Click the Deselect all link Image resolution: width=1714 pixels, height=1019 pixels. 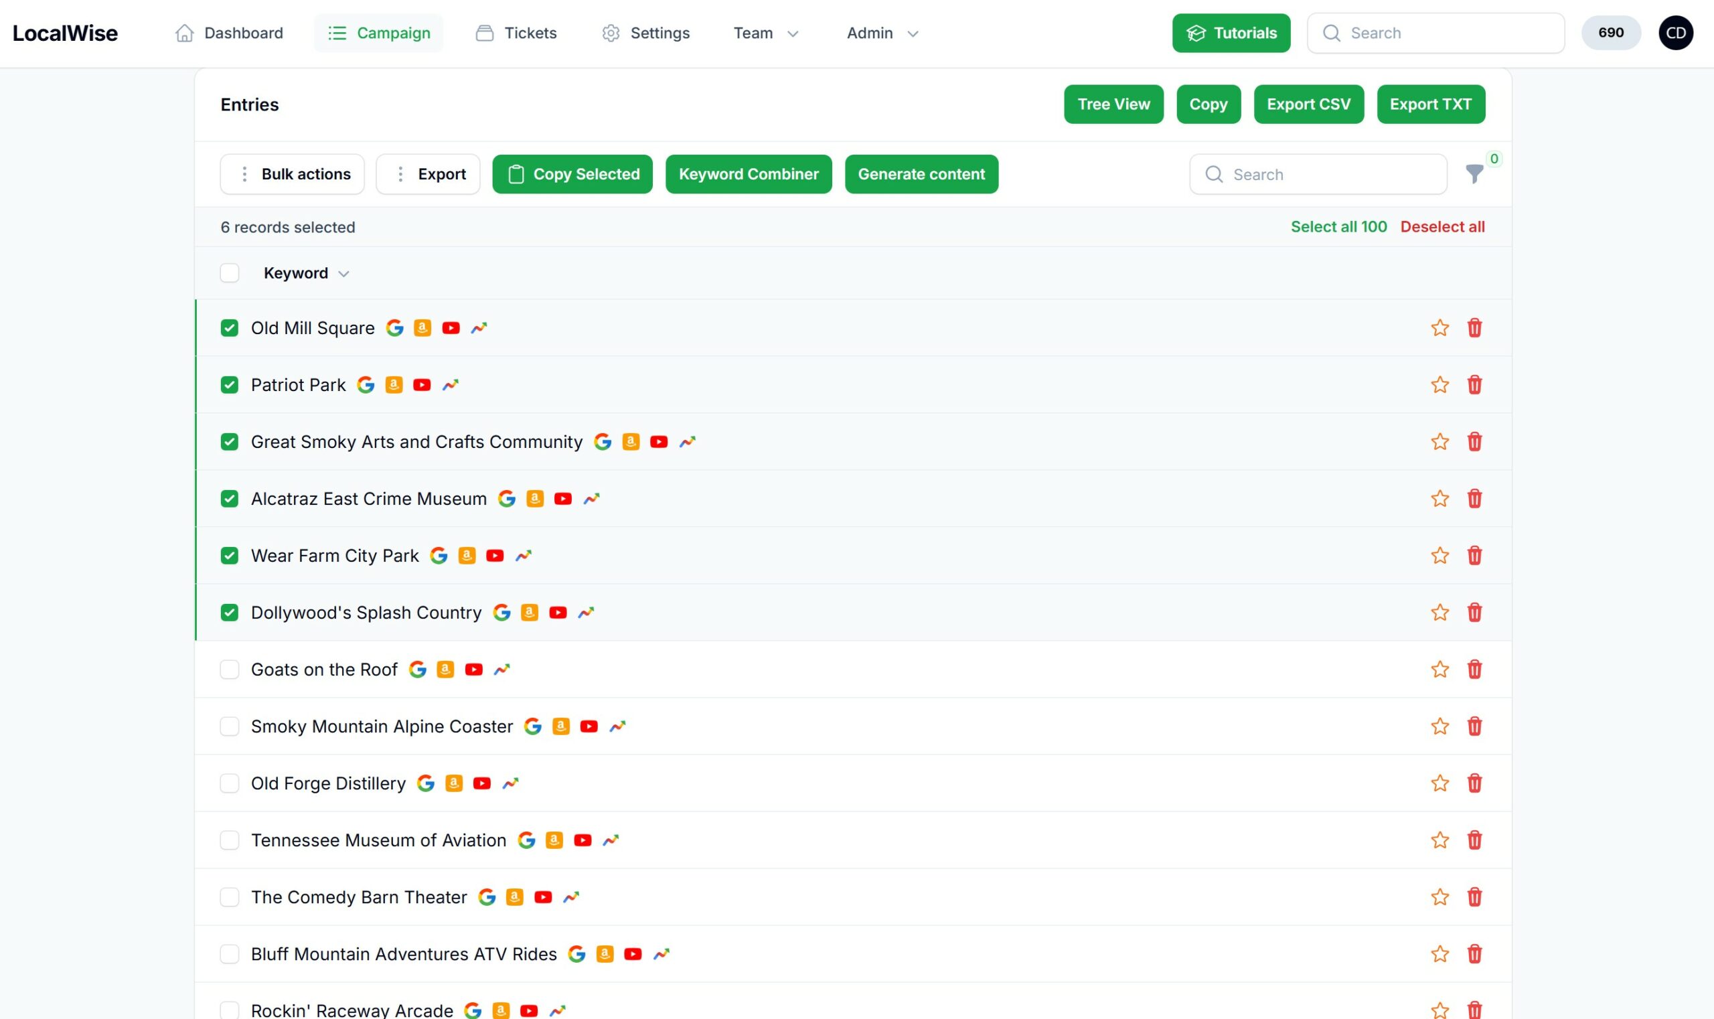click(1442, 226)
